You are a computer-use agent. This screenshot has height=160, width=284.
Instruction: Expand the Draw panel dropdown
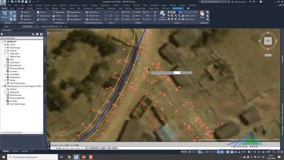(x=112, y=23)
